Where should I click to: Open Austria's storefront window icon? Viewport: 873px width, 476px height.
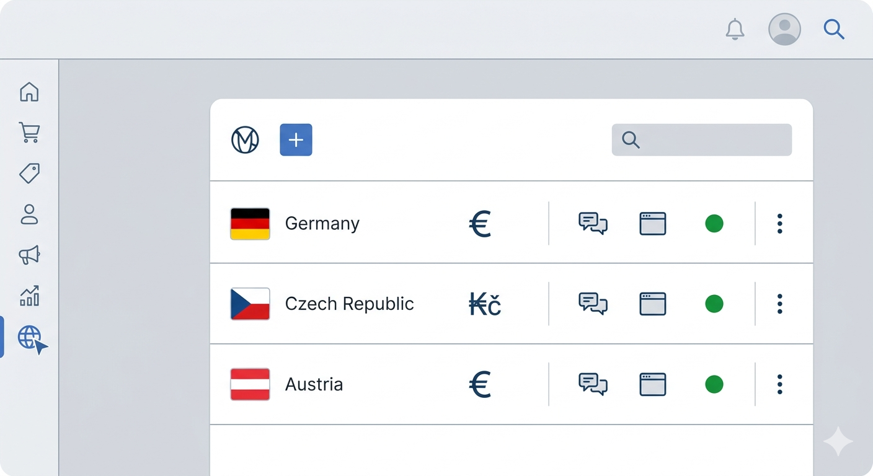(x=652, y=384)
